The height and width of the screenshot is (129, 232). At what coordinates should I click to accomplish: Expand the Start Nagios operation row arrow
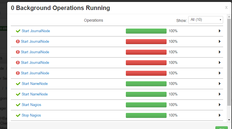220,105
